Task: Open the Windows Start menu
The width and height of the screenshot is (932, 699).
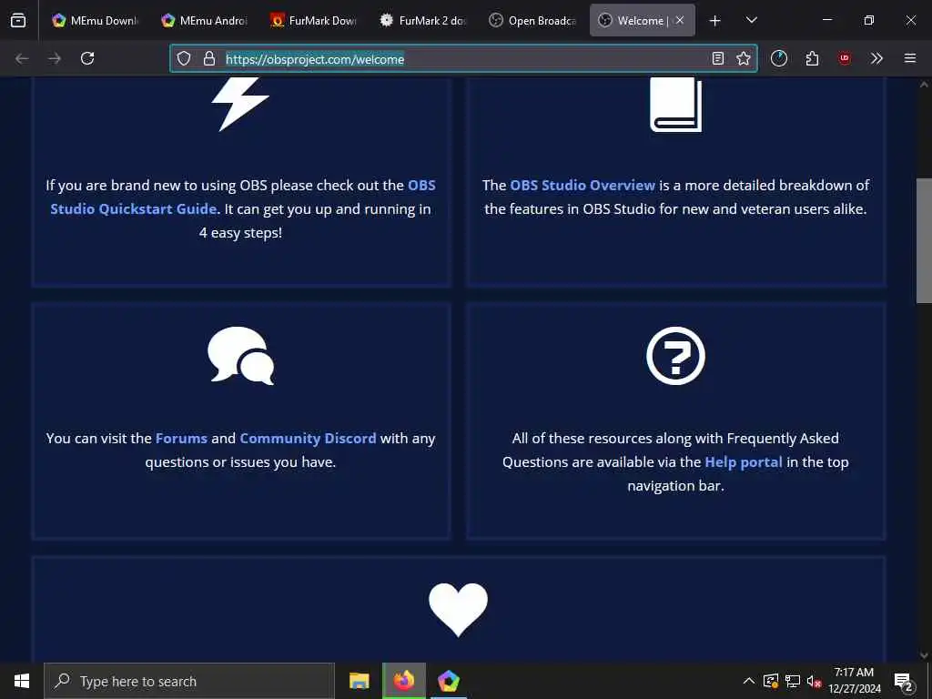Action: pos(22,681)
